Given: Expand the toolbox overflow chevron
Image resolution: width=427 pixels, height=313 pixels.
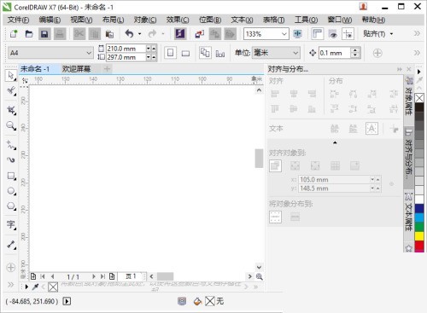Looking at the screenshot, I should click(x=11, y=285).
